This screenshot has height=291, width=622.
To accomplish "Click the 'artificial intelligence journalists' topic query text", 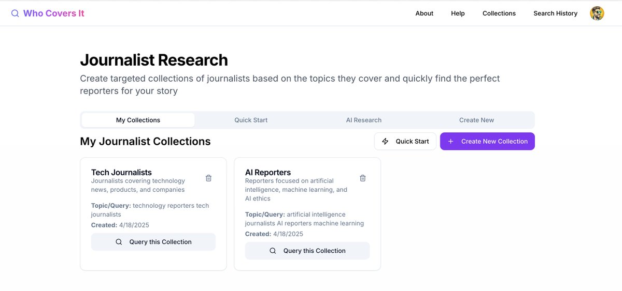I will (304, 219).
